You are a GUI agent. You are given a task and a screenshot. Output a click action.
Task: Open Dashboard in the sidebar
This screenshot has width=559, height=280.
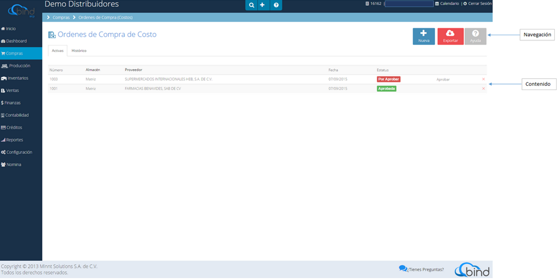tap(14, 41)
